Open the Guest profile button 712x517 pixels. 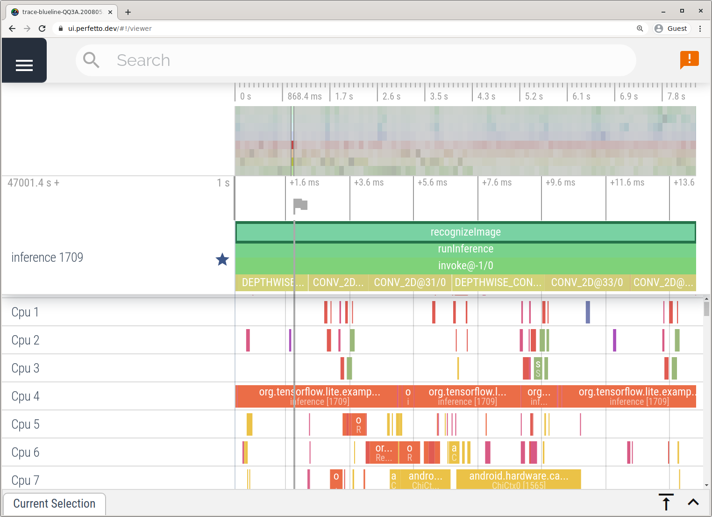point(671,29)
